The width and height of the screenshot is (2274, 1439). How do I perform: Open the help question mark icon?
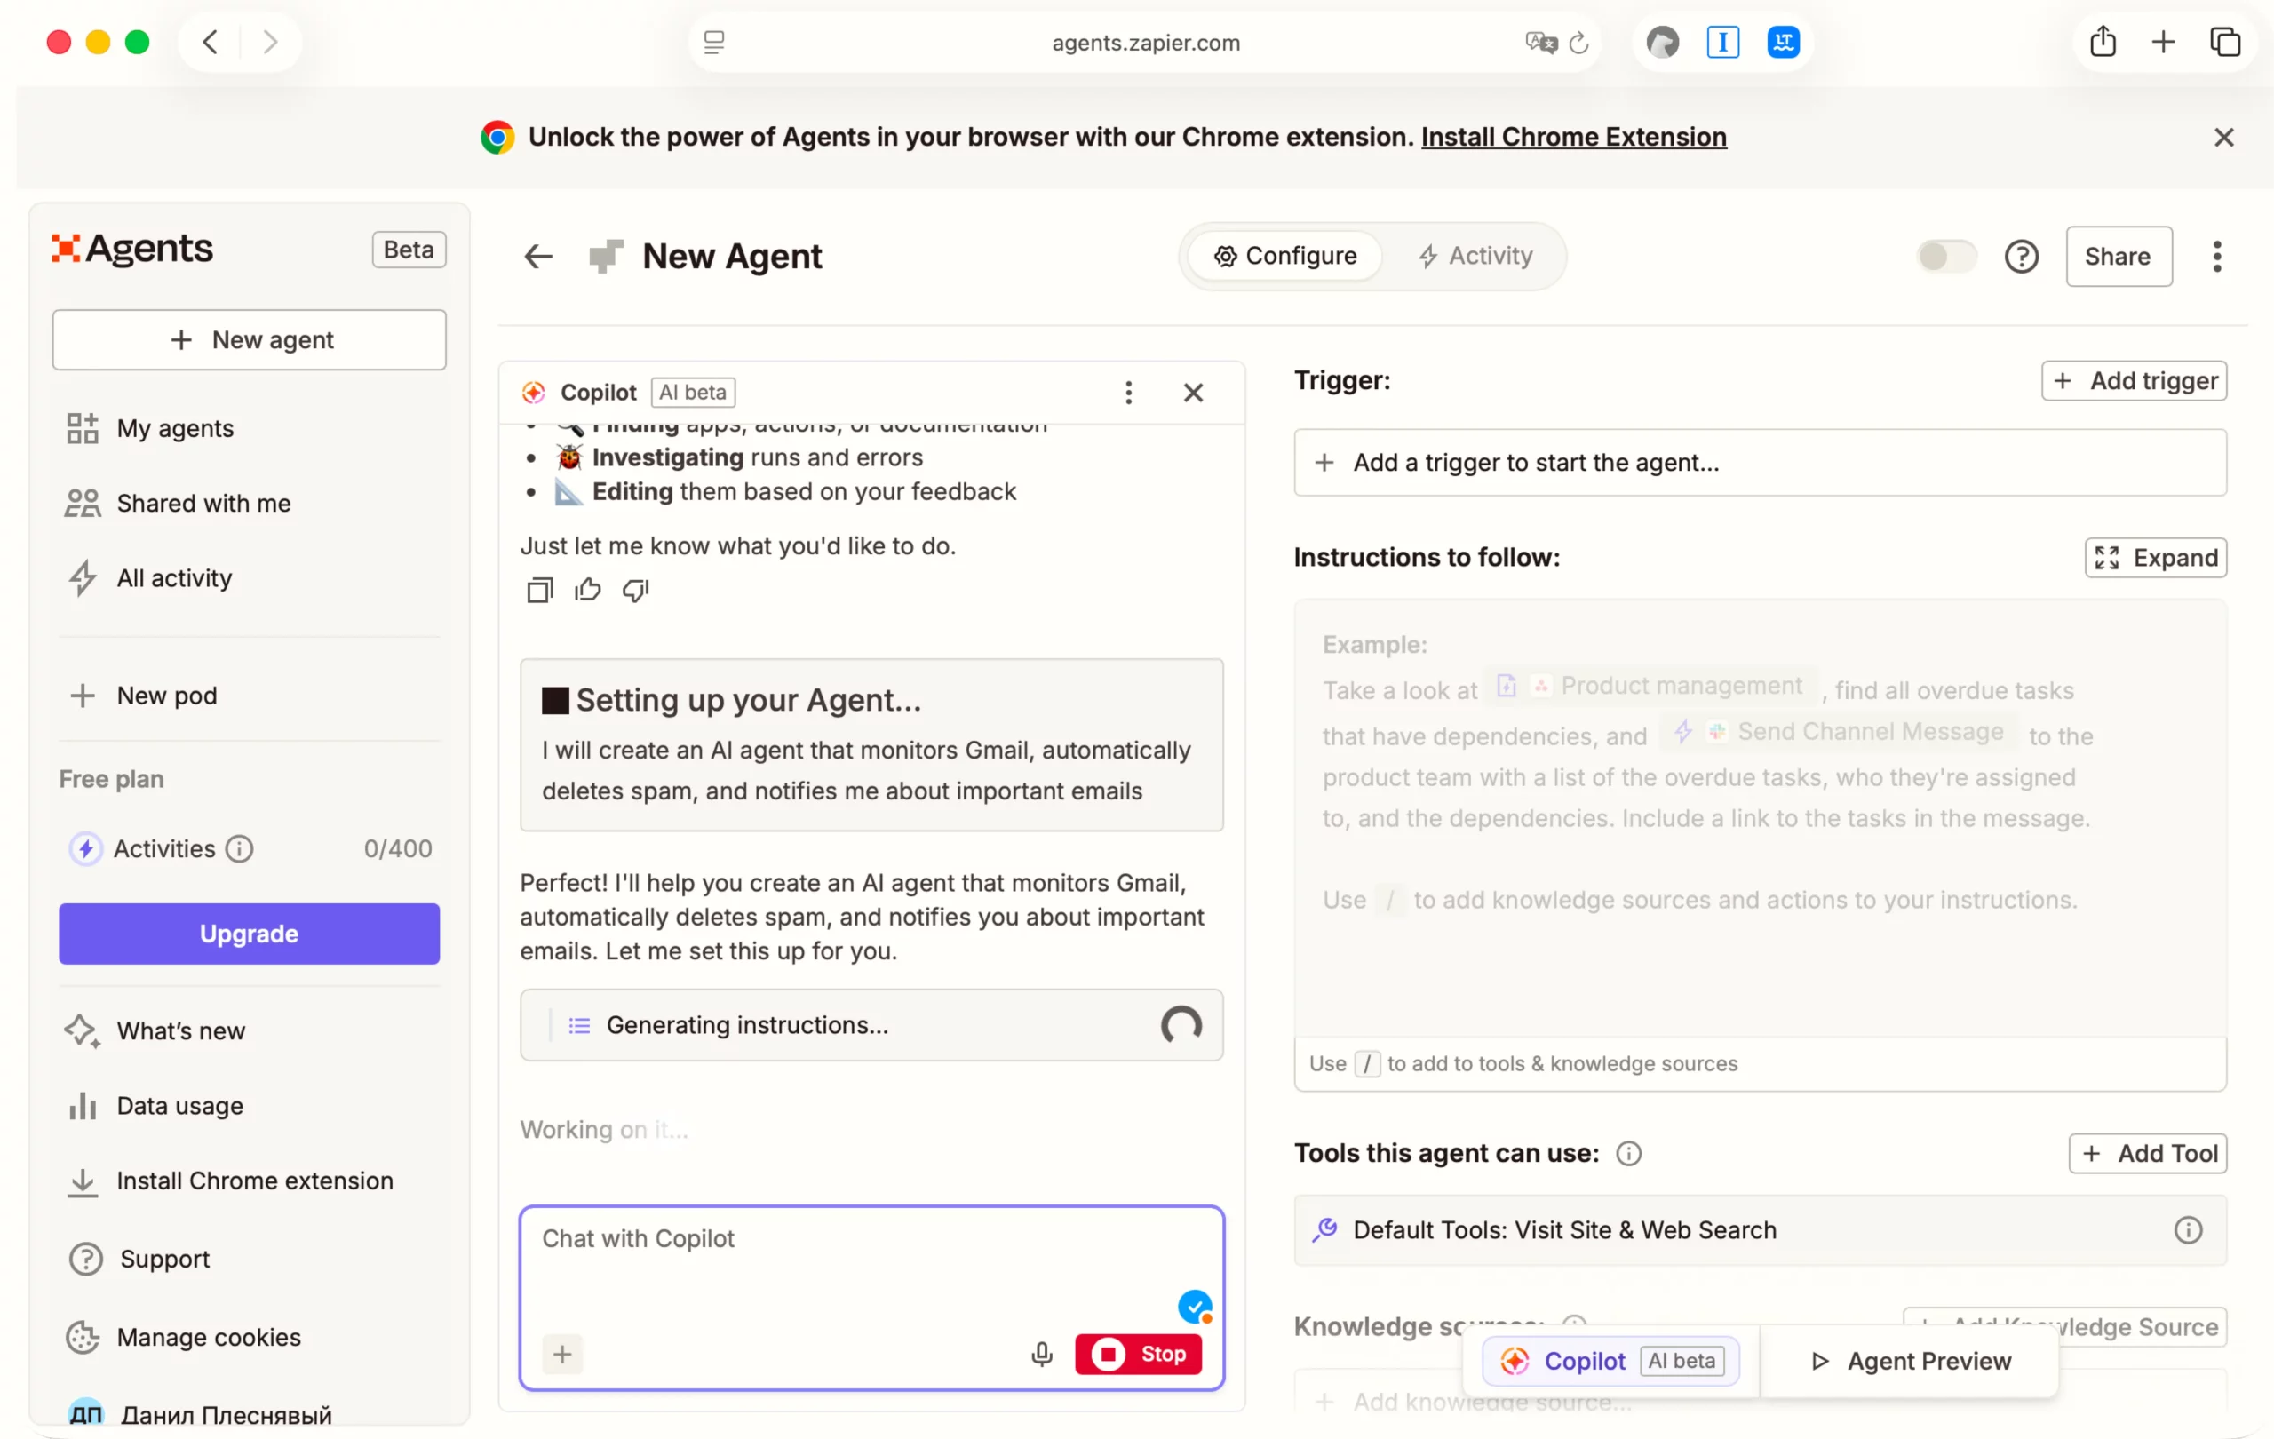2021,256
